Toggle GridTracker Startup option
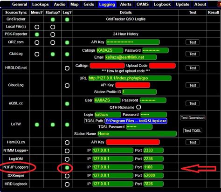The width and height of the screenshot is (221, 192). click(x=53, y=20)
